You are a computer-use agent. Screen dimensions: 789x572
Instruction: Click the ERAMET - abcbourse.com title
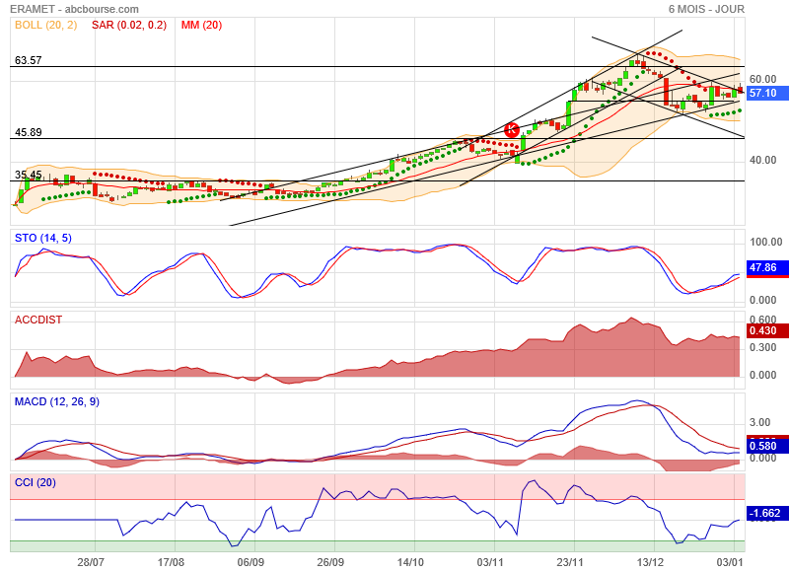(75, 9)
